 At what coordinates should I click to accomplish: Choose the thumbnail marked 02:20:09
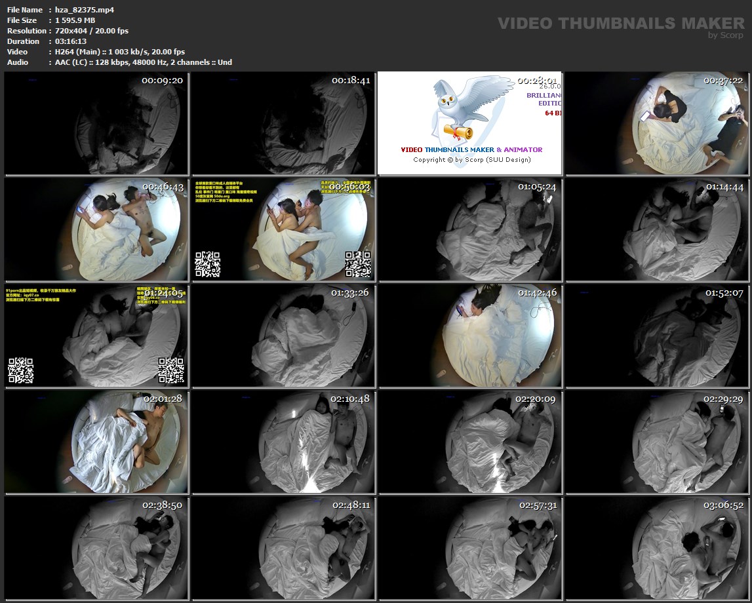(x=470, y=442)
